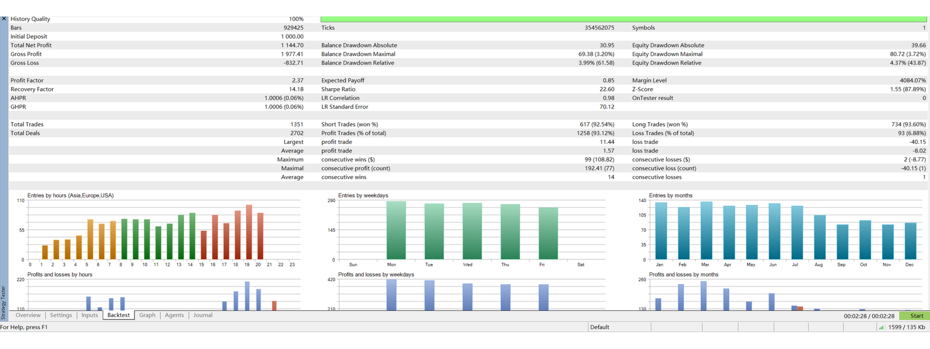The image size is (930, 349).
Task: Click Profit Trades 1258 (93.12%) value
Action: 595,133
